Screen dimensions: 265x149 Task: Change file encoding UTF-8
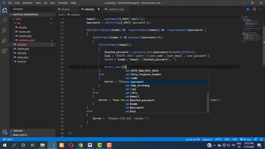click(x=218, y=139)
